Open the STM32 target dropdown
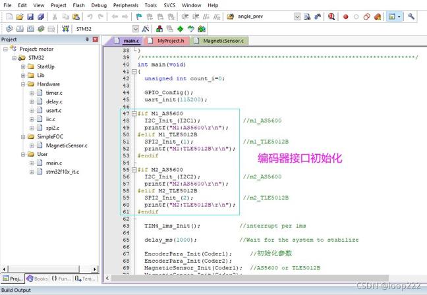Viewport: 427px width, 295px height. (135, 28)
